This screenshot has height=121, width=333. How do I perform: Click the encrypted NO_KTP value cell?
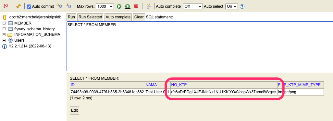224,92
